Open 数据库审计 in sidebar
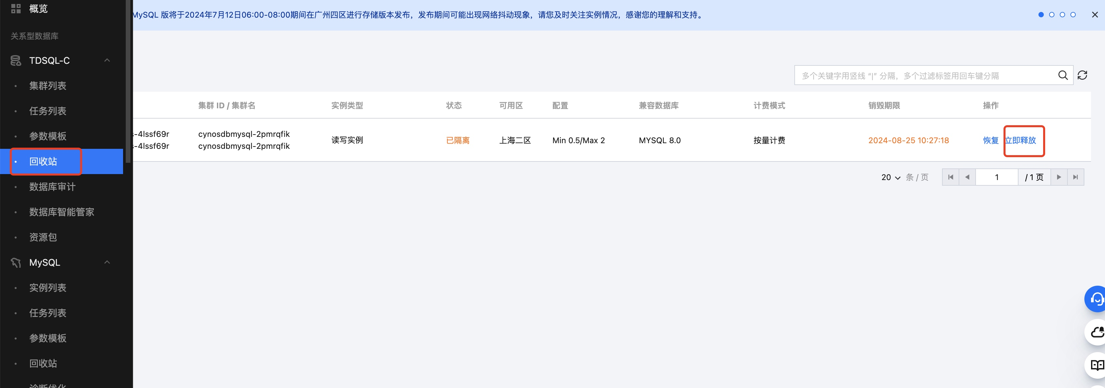 coord(52,187)
